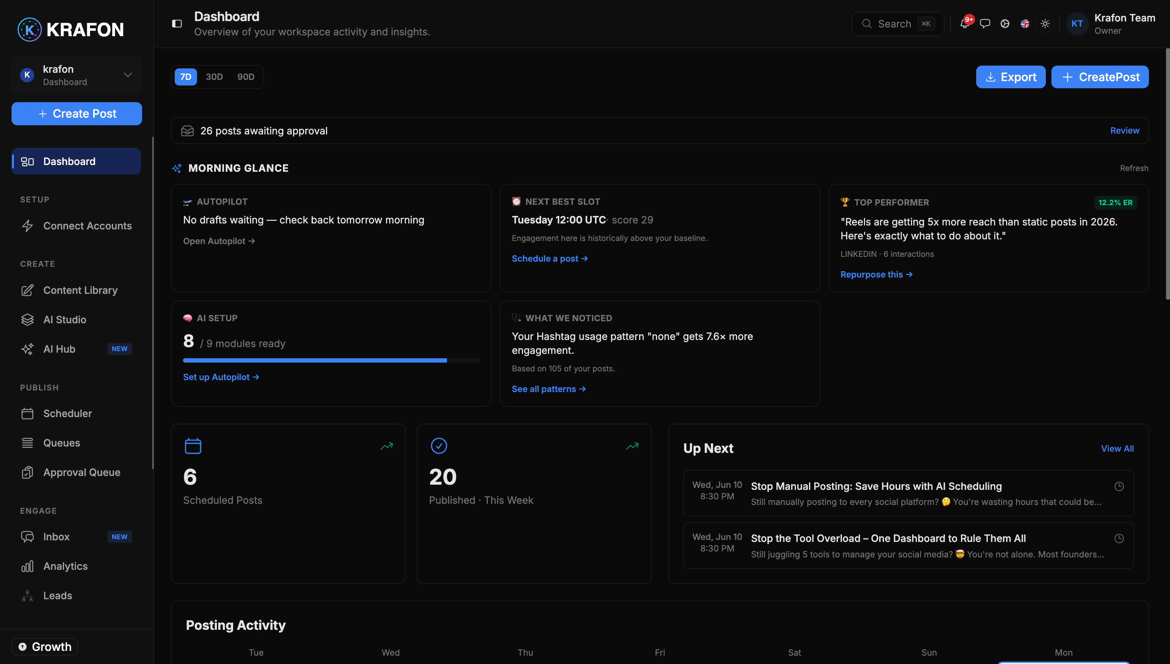Viewport: 1170px width, 664px height.
Task: Click the Next Best Slot alarm icon
Action: [x=516, y=202]
